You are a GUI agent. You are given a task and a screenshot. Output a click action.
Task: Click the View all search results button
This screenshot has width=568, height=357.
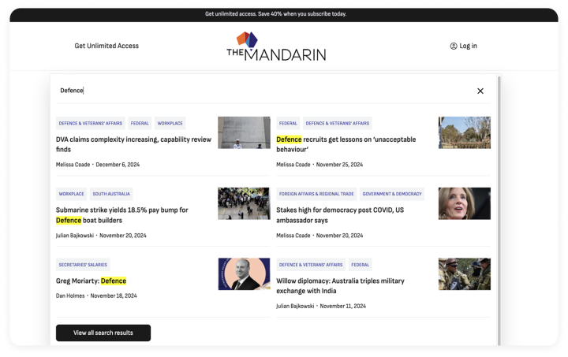click(x=103, y=333)
